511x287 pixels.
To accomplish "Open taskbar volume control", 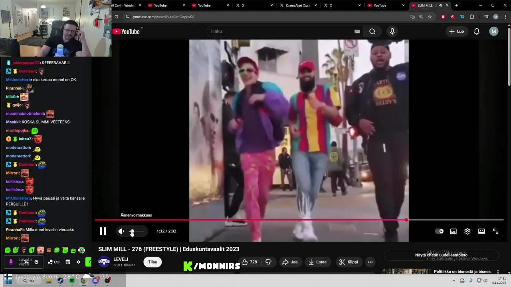I will pyautogui.click(x=485, y=281).
